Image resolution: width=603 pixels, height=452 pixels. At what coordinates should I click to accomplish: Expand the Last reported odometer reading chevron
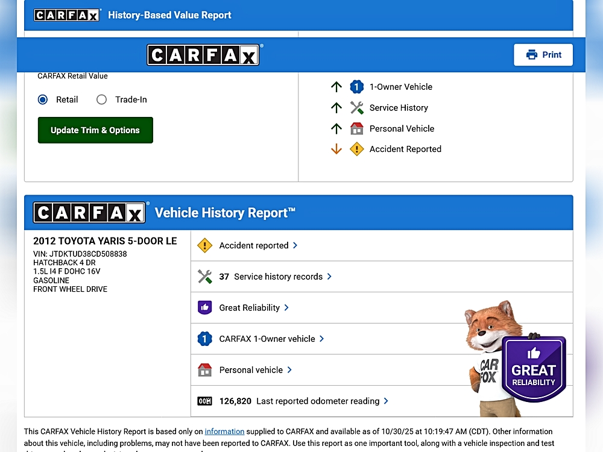pyautogui.click(x=386, y=401)
